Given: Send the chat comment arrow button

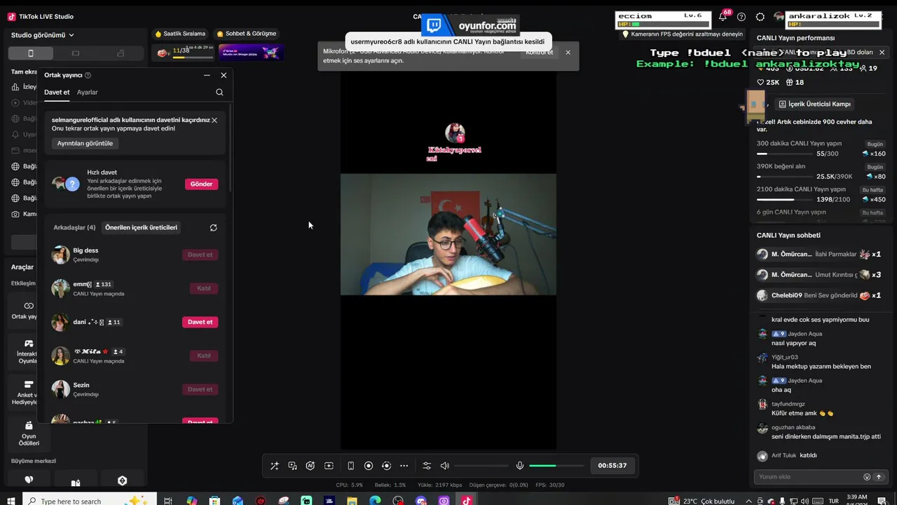Looking at the screenshot, I should coord(879,477).
